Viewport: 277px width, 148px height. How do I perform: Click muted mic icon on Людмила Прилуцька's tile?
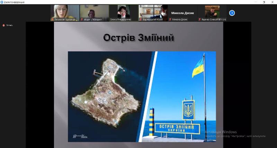point(53,19)
